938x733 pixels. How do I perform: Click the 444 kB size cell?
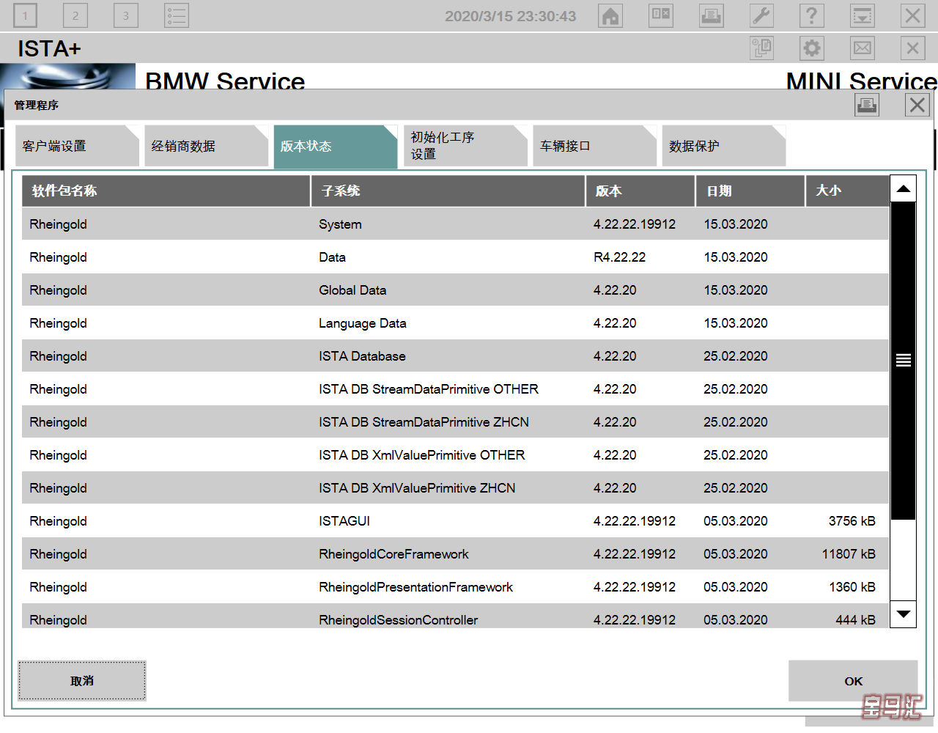point(855,620)
